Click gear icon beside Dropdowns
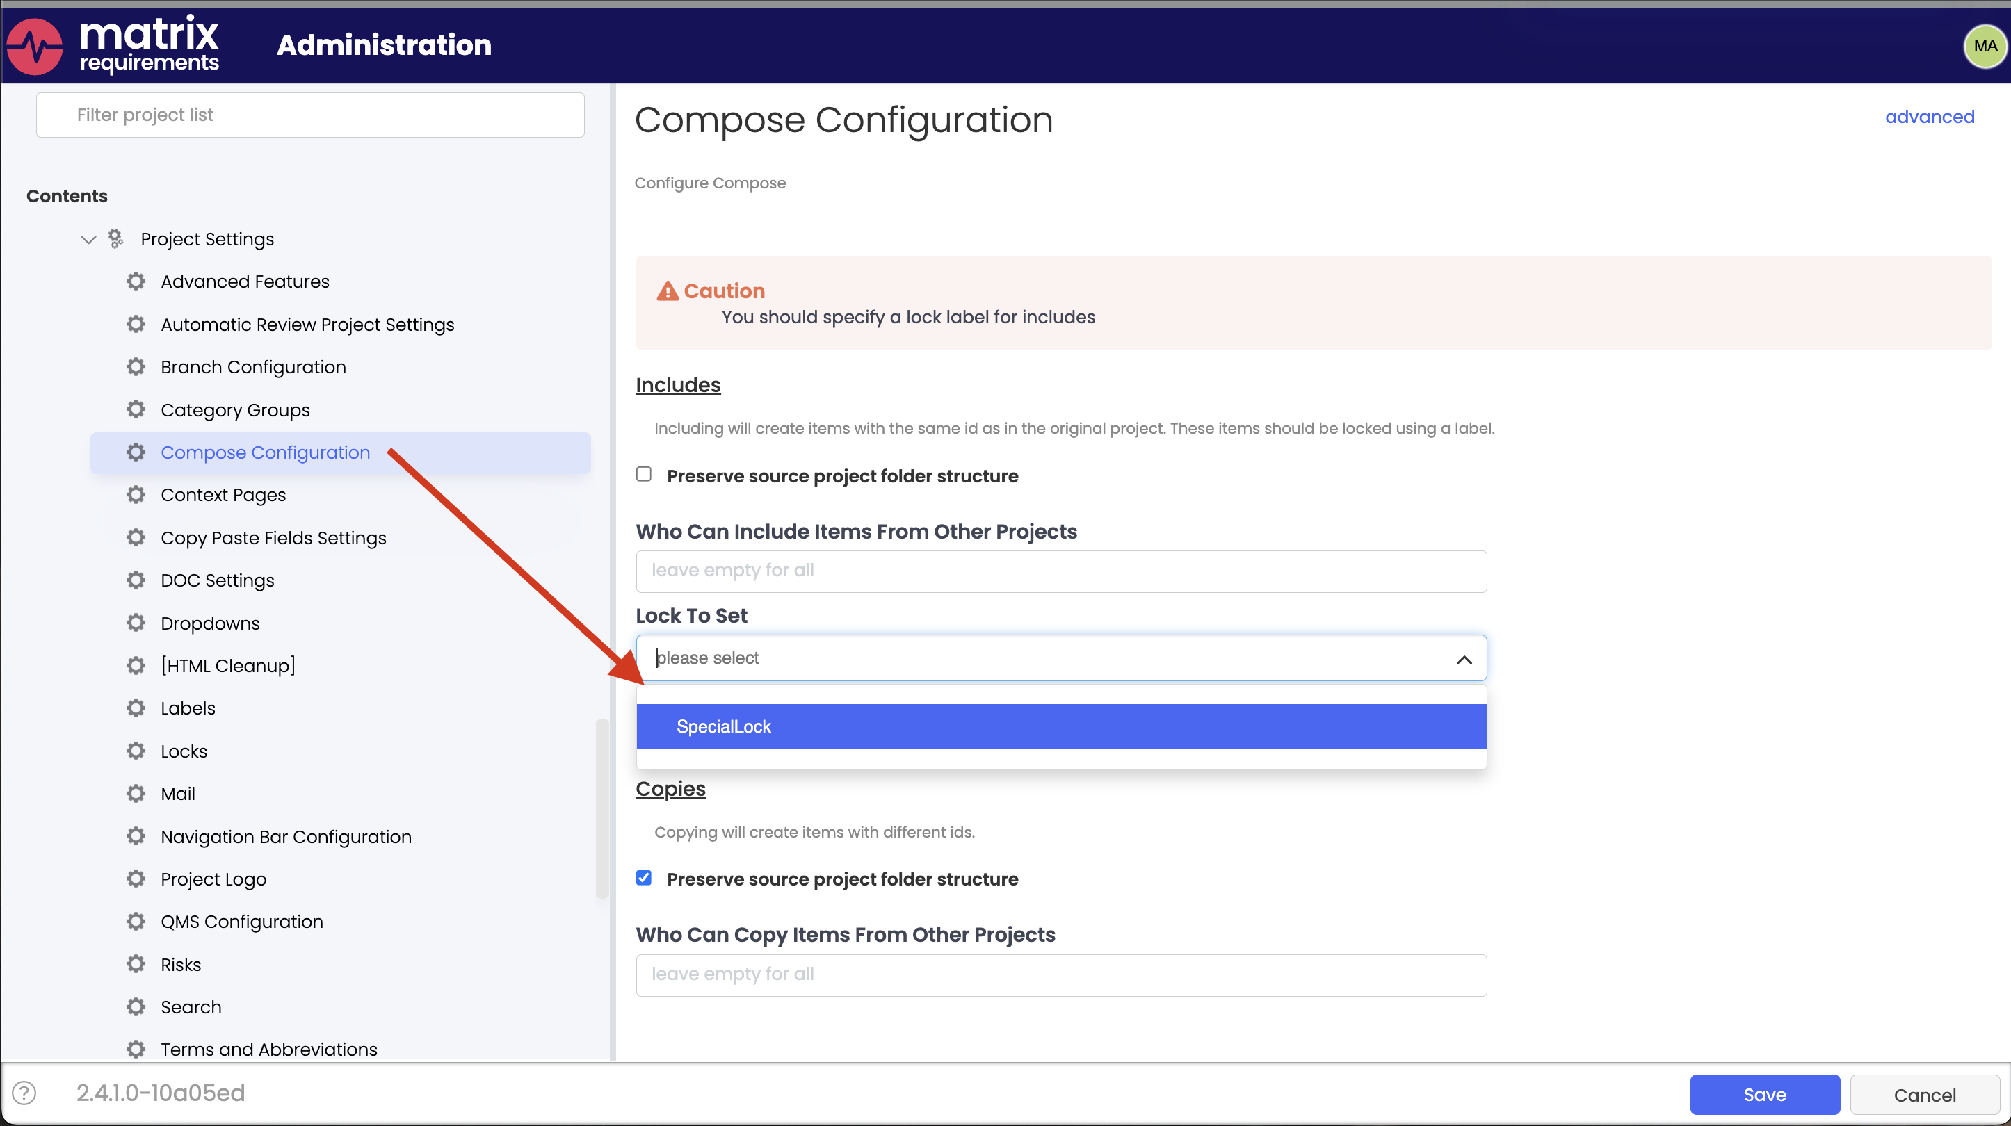 [136, 623]
